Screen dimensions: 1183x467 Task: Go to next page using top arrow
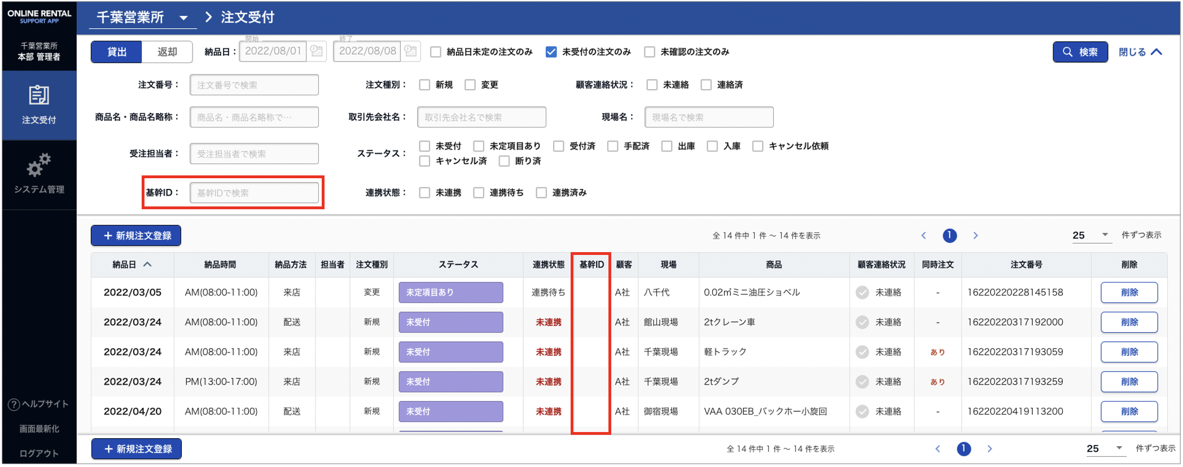(975, 236)
